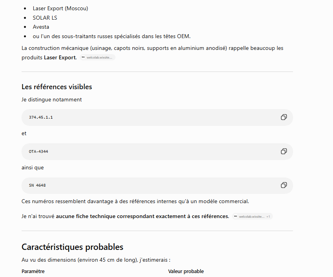
Task: Click Wix favicon in the second citation chip
Action: tap(236, 216)
